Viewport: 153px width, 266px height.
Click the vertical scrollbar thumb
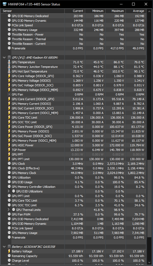149,198
